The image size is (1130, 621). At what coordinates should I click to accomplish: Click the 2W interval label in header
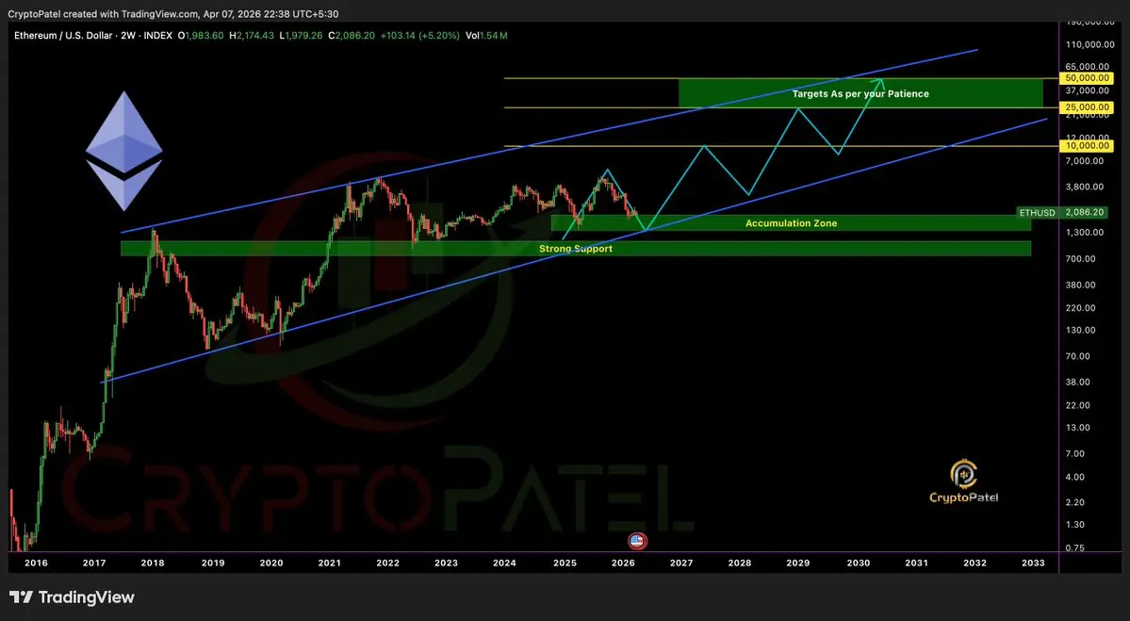[x=125, y=35]
